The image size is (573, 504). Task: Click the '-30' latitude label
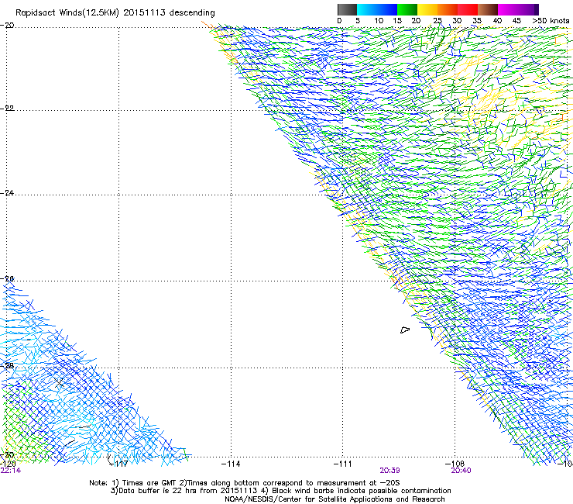7,454
